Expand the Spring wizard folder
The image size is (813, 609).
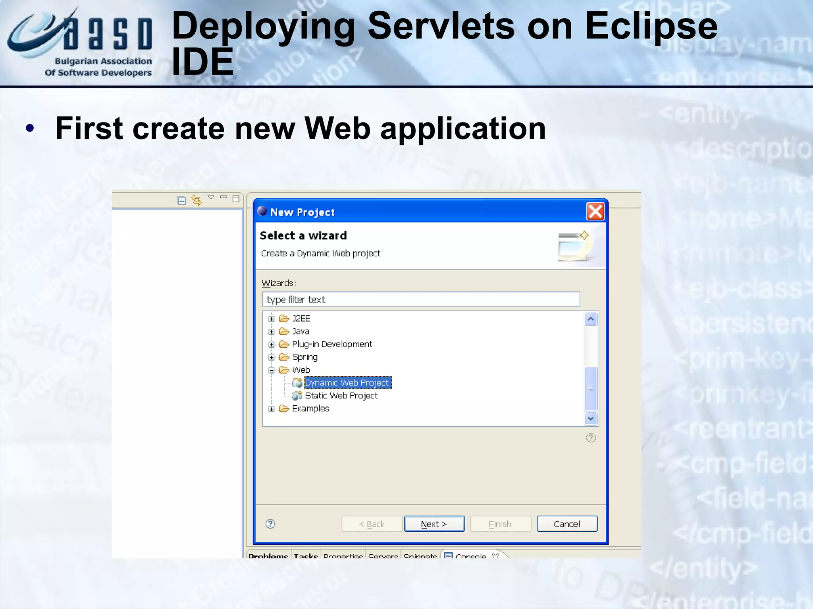[x=272, y=358]
